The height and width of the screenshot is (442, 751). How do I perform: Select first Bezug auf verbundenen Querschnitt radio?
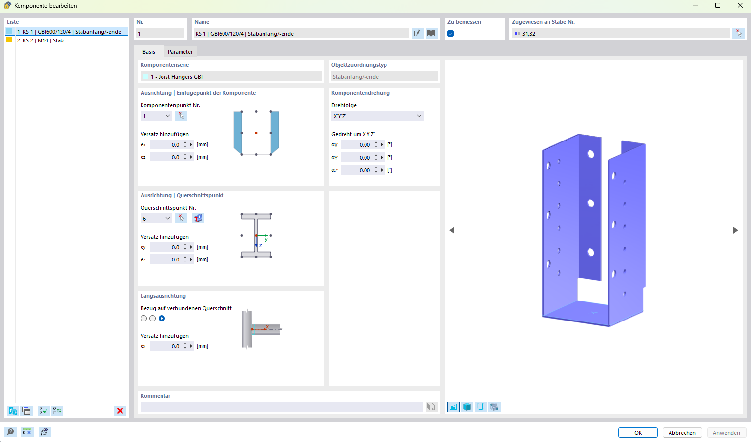point(143,319)
